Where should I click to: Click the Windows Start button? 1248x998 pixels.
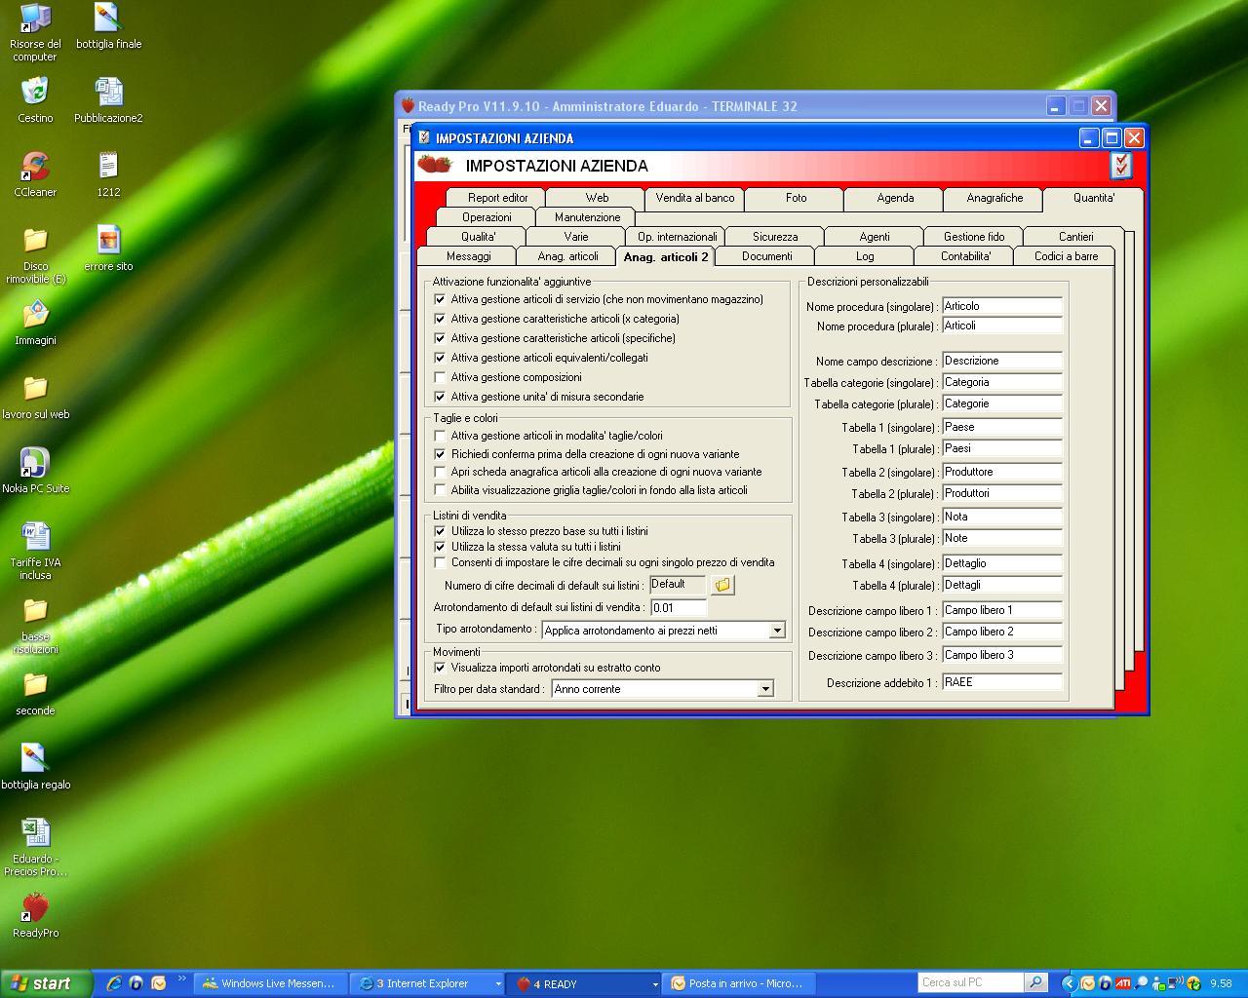coord(41,983)
